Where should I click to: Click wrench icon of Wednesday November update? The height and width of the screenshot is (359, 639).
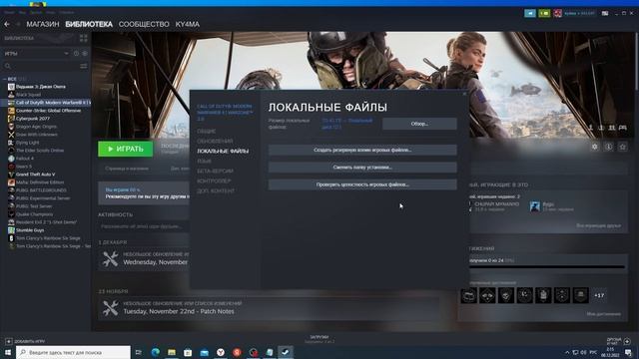point(110,259)
